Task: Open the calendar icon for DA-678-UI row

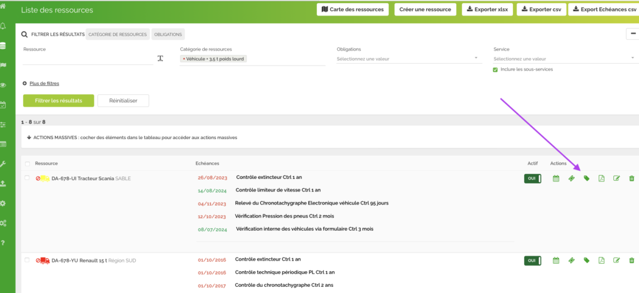Action: (556, 178)
